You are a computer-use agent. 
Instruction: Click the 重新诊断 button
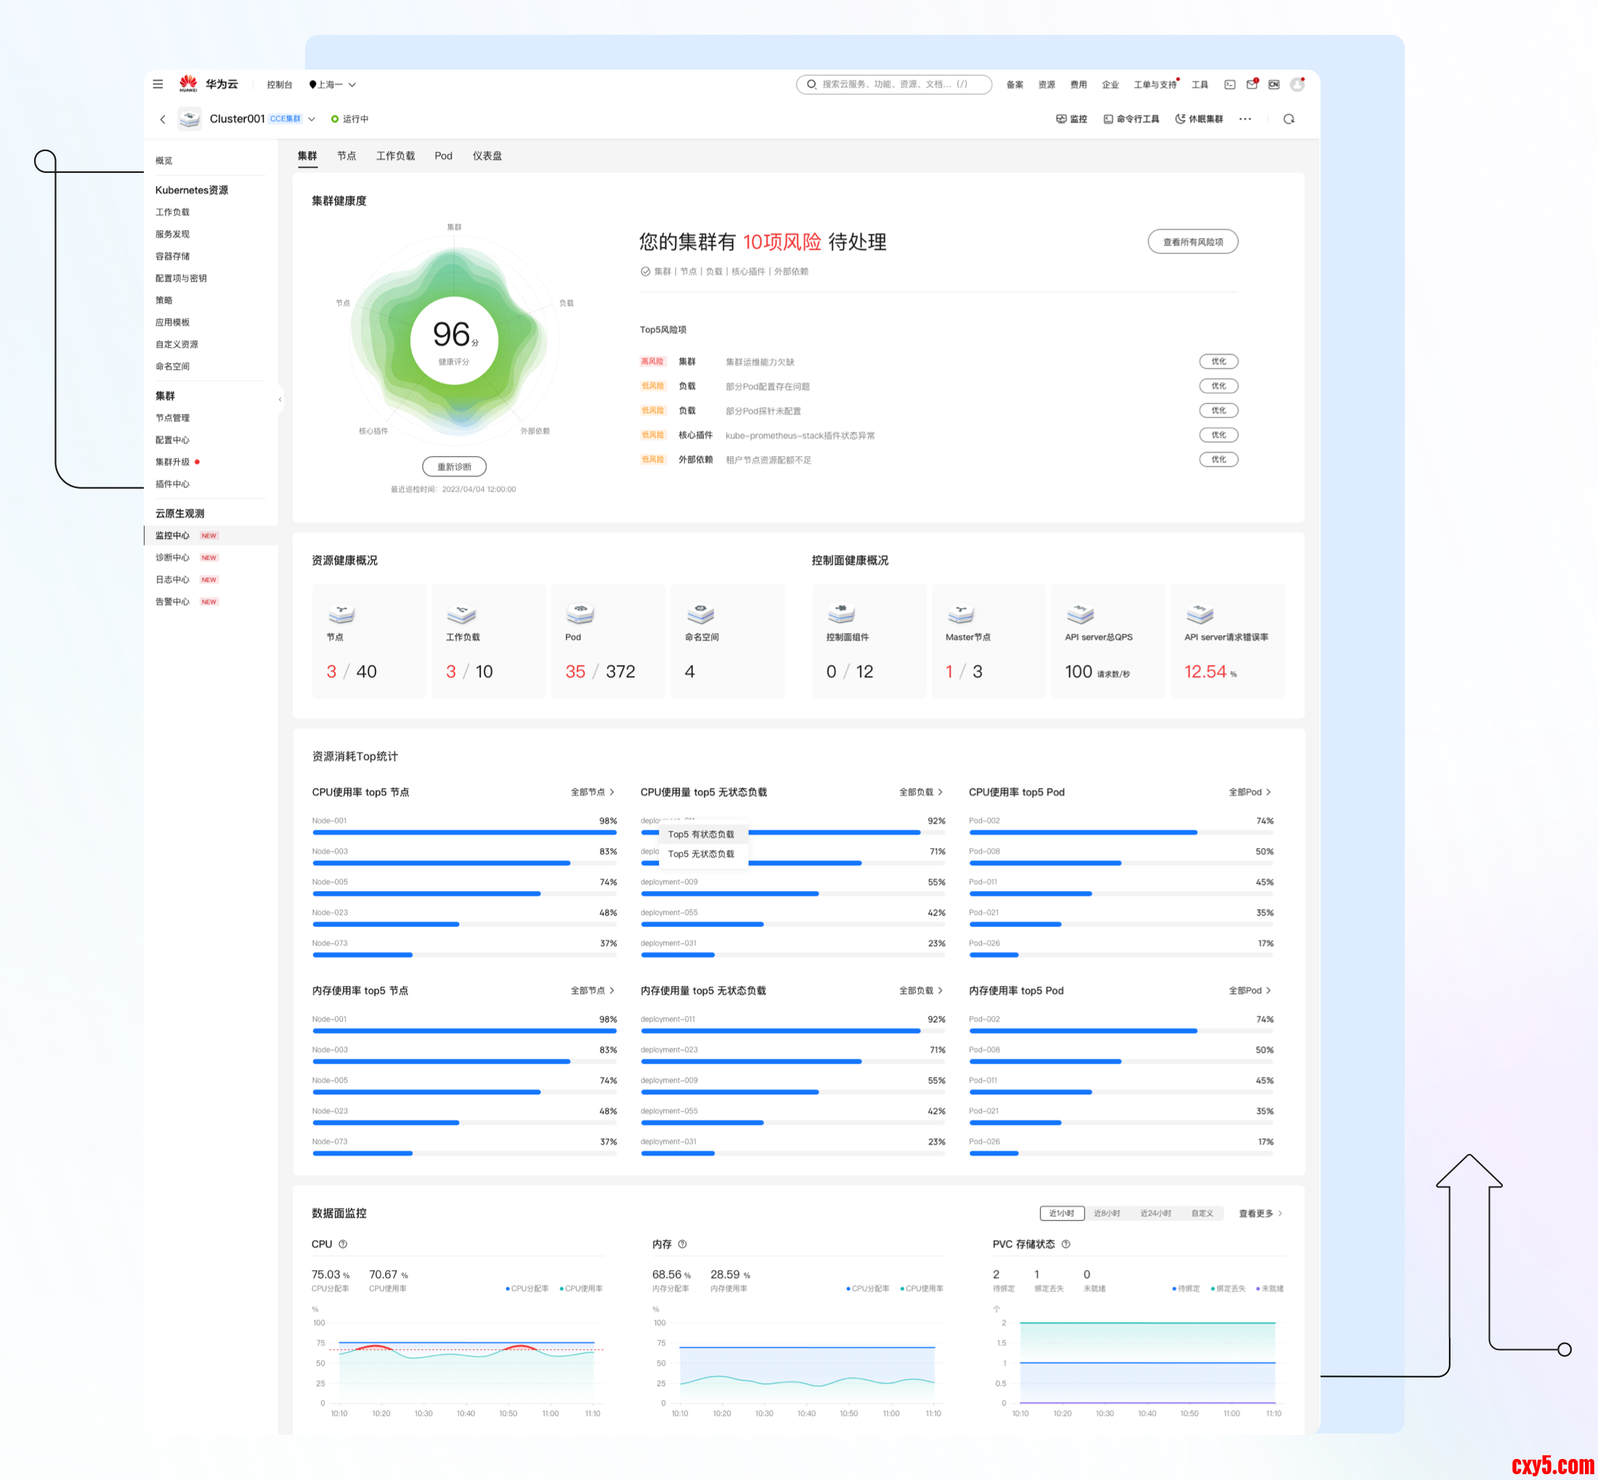[453, 467]
